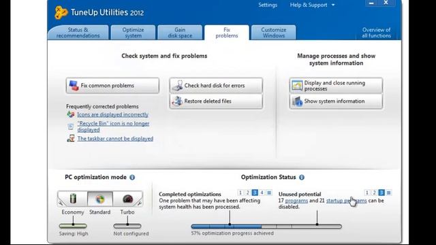Click icon beside 'Recycle Bin' link

(71, 127)
